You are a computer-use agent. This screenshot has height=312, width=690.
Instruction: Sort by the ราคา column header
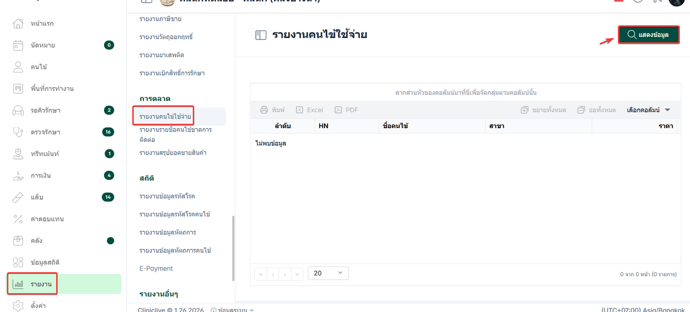click(635, 126)
